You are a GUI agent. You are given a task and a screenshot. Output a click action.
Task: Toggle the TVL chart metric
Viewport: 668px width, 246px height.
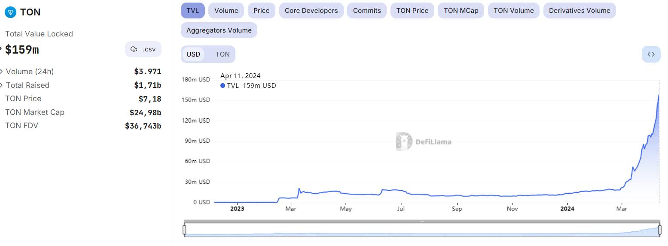(x=193, y=10)
